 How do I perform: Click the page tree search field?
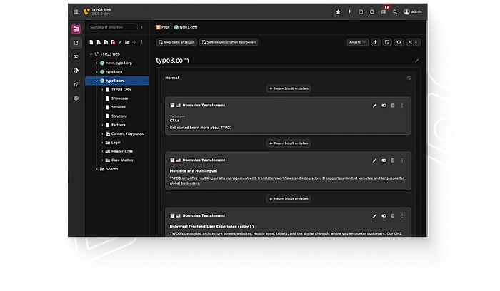[112, 27]
